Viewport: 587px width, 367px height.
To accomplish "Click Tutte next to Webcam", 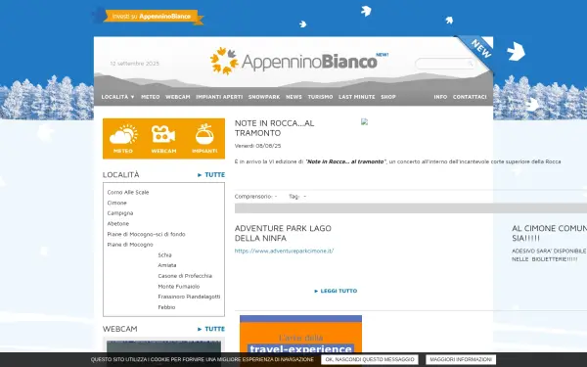I will click(211, 329).
